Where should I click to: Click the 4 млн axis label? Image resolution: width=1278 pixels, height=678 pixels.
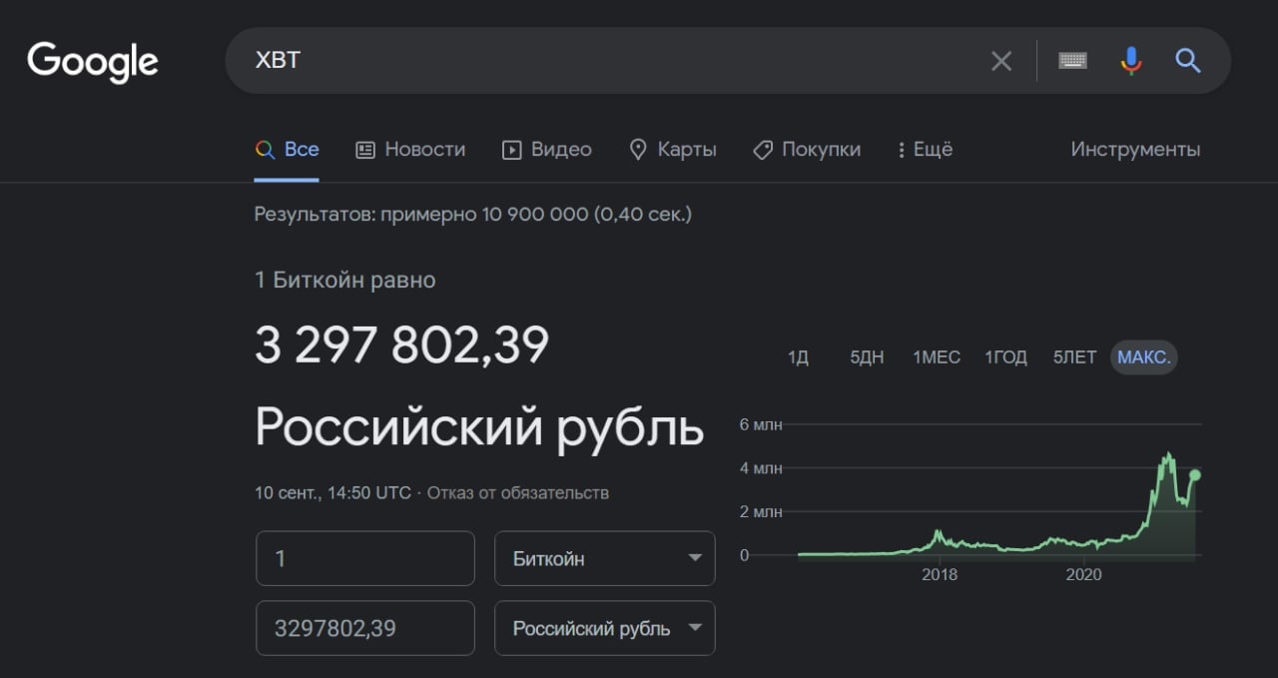pos(761,468)
